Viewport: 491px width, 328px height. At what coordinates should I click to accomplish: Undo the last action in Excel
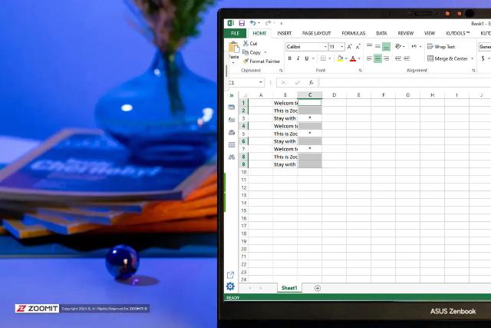pos(252,23)
